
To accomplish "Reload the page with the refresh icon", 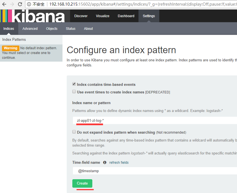I will pyautogui.click(x=20, y=4).
